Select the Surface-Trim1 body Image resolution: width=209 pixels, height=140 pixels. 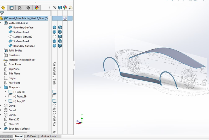(21, 32)
